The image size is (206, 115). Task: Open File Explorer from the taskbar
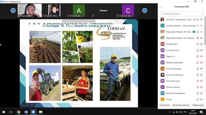[41, 112]
